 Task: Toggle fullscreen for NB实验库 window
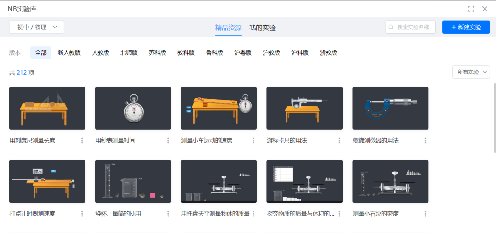(x=471, y=9)
